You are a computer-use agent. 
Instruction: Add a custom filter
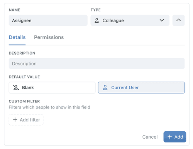click(x=26, y=120)
